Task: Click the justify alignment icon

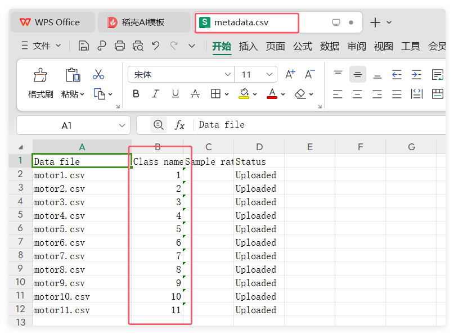Action: pyautogui.click(x=397, y=94)
